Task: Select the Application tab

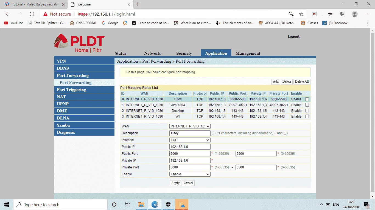Action: click(216, 53)
